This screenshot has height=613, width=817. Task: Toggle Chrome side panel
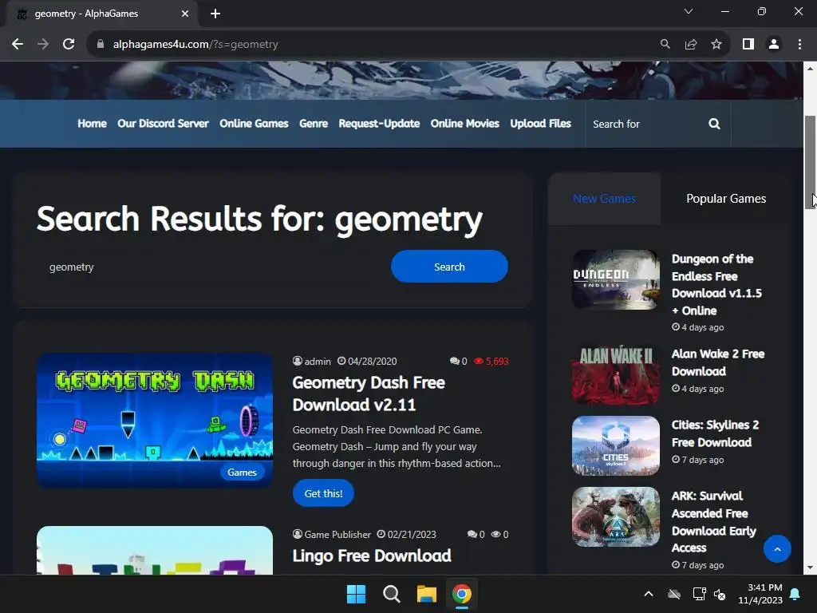(x=748, y=45)
